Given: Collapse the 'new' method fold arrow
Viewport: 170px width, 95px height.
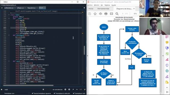Looking at the screenshot, I should point(9,61).
